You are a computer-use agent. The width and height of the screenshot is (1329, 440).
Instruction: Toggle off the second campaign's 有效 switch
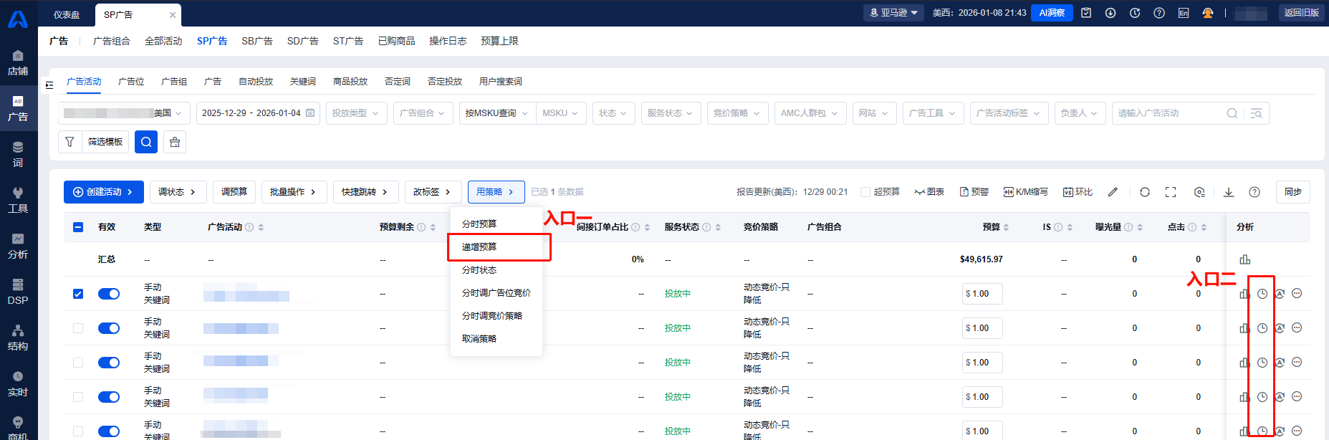[109, 328]
